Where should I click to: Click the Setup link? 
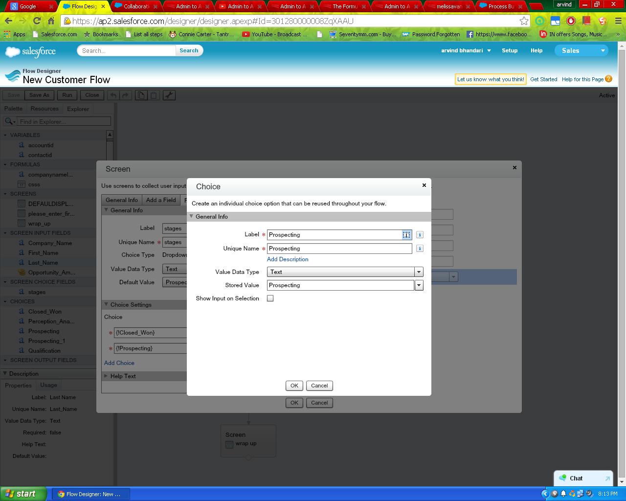[x=510, y=50]
